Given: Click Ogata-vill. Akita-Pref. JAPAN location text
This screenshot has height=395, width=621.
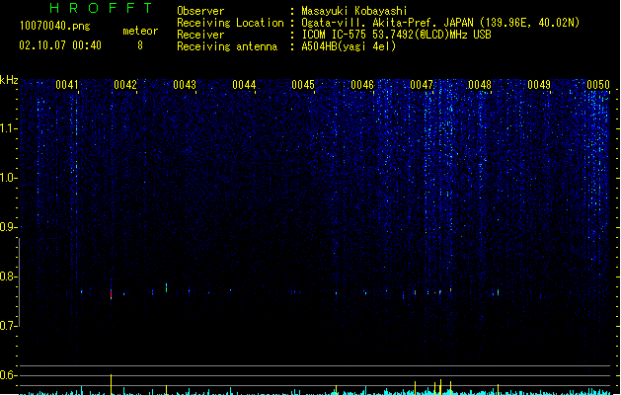Looking at the screenshot, I should point(440,23).
